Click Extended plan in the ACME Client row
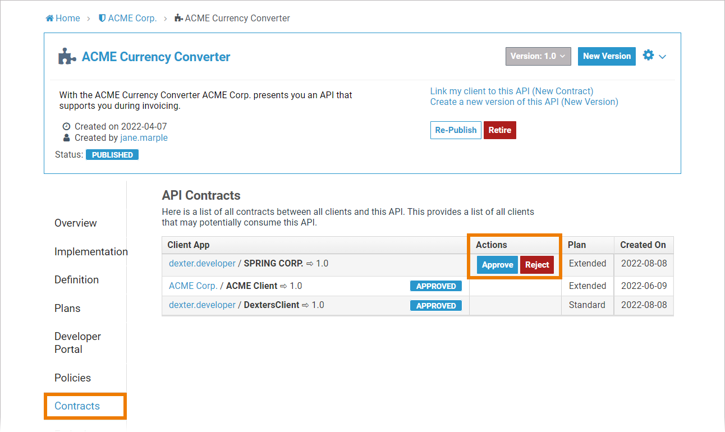The image size is (725, 432). click(x=588, y=286)
